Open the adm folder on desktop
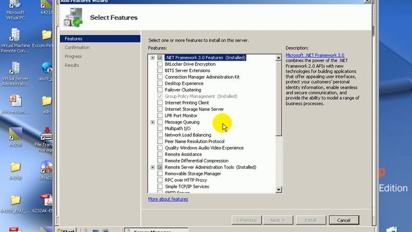 coord(47,104)
